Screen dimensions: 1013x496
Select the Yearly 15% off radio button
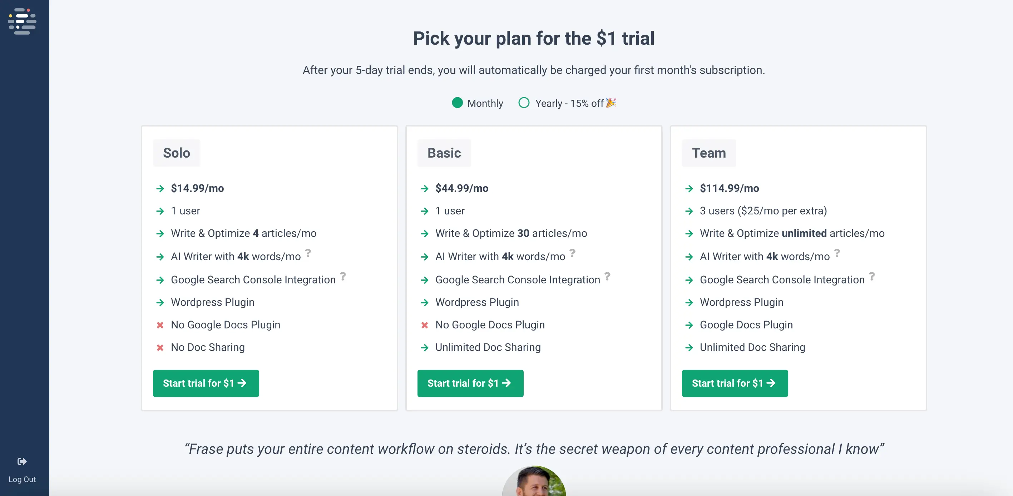pos(524,103)
